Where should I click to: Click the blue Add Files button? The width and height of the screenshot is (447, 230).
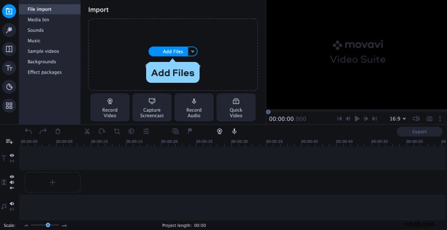tap(168, 52)
